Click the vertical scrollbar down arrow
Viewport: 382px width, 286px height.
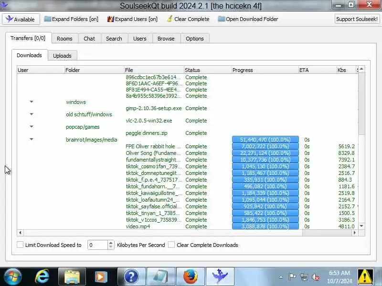tap(361, 226)
